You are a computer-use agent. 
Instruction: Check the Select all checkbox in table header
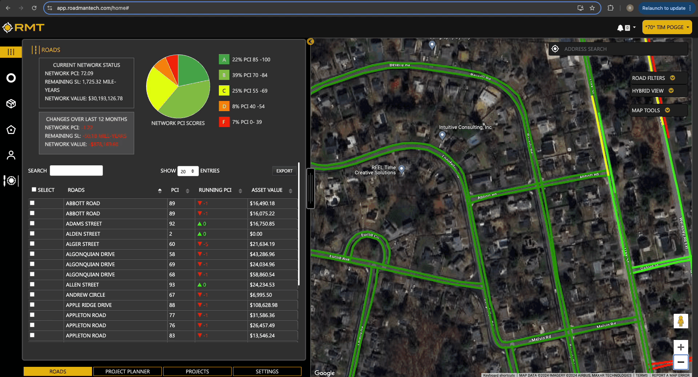[x=34, y=190]
